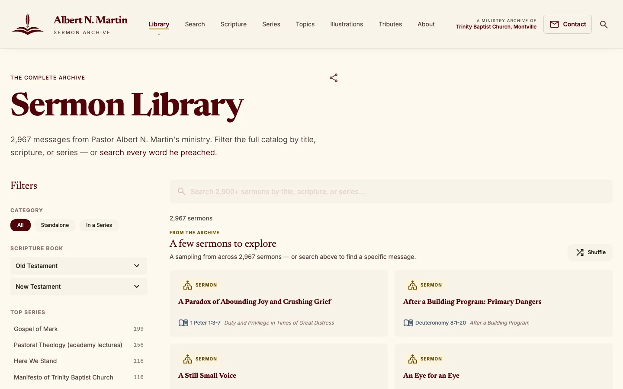Click the 'After a Building Program' series label
The width and height of the screenshot is (623, 389).
[499, 323]
